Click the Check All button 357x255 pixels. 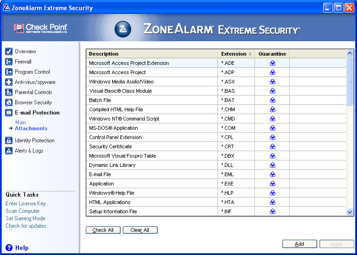(x=103, y=230)
